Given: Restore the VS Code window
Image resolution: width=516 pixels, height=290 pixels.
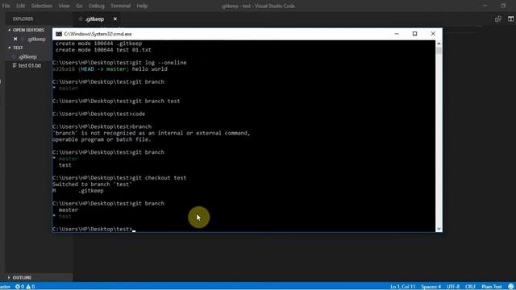Looking at the screenshot, I should pyautogui.click(x=503, y=6).
